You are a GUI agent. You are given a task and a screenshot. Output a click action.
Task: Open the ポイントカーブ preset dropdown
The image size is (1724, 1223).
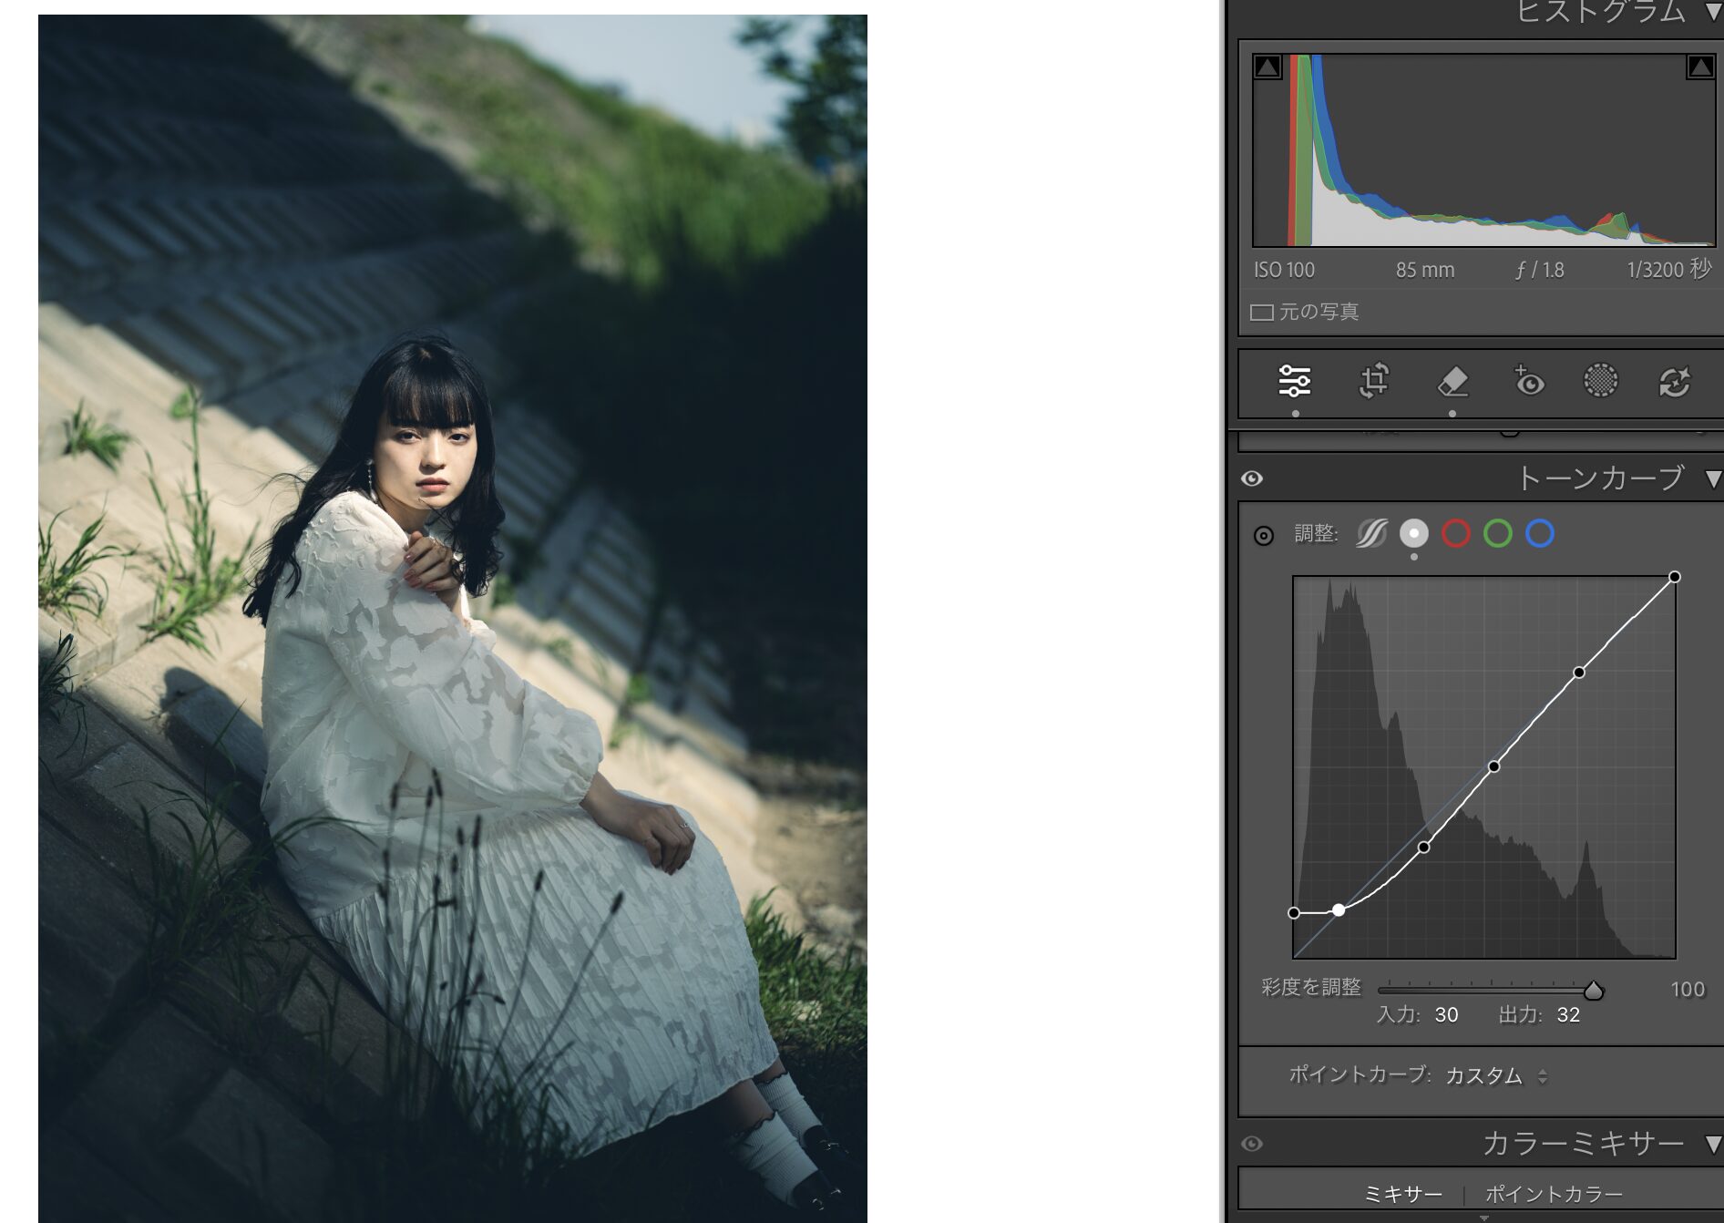coord(1495,1076)
